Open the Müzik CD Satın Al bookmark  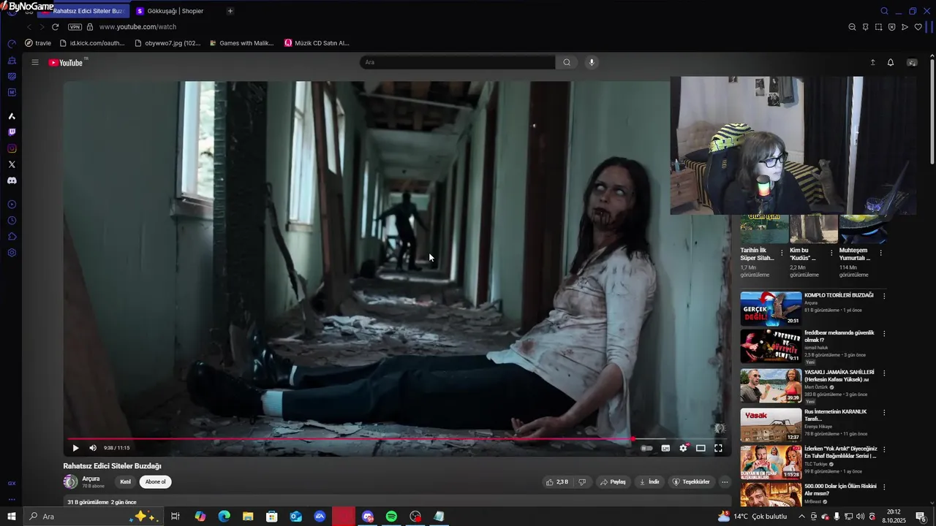[317, 43]
